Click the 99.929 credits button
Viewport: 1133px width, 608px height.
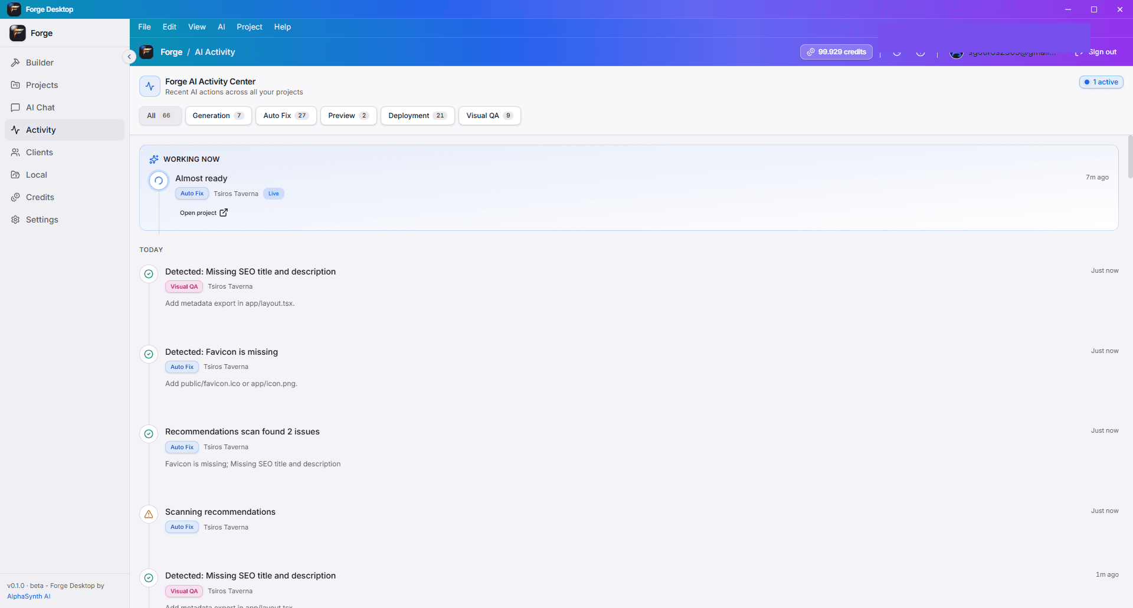(x=836, y=52)
